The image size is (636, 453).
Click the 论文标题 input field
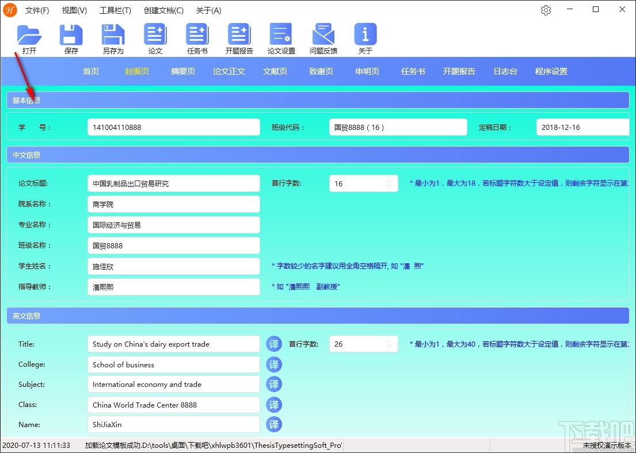point(174,183)
